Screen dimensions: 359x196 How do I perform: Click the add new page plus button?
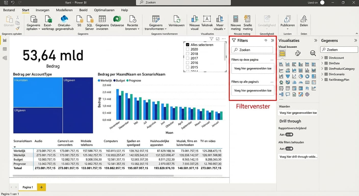(41, 187)
